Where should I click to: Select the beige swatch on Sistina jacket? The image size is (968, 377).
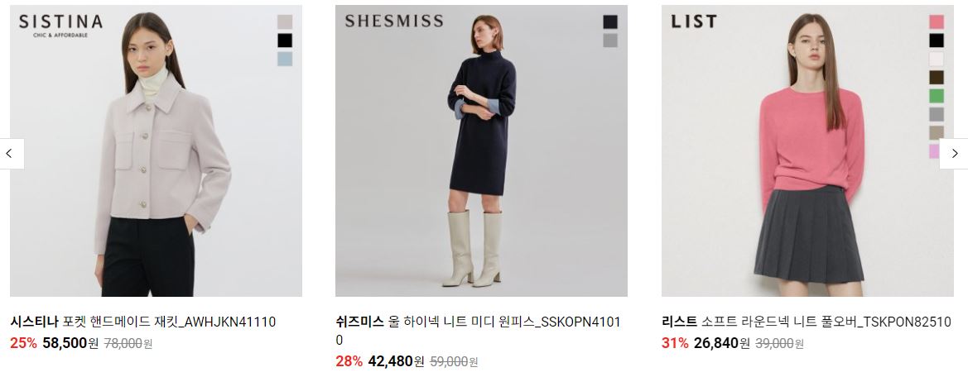point(285,22)
